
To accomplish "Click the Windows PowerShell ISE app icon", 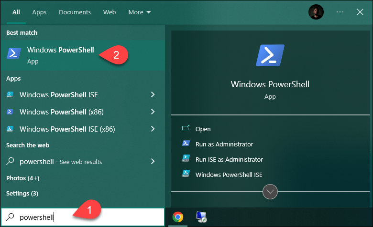I will [10, 94].
